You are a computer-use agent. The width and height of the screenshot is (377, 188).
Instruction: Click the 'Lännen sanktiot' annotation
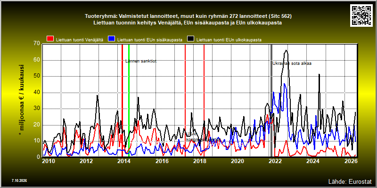[x=141, y=61]
